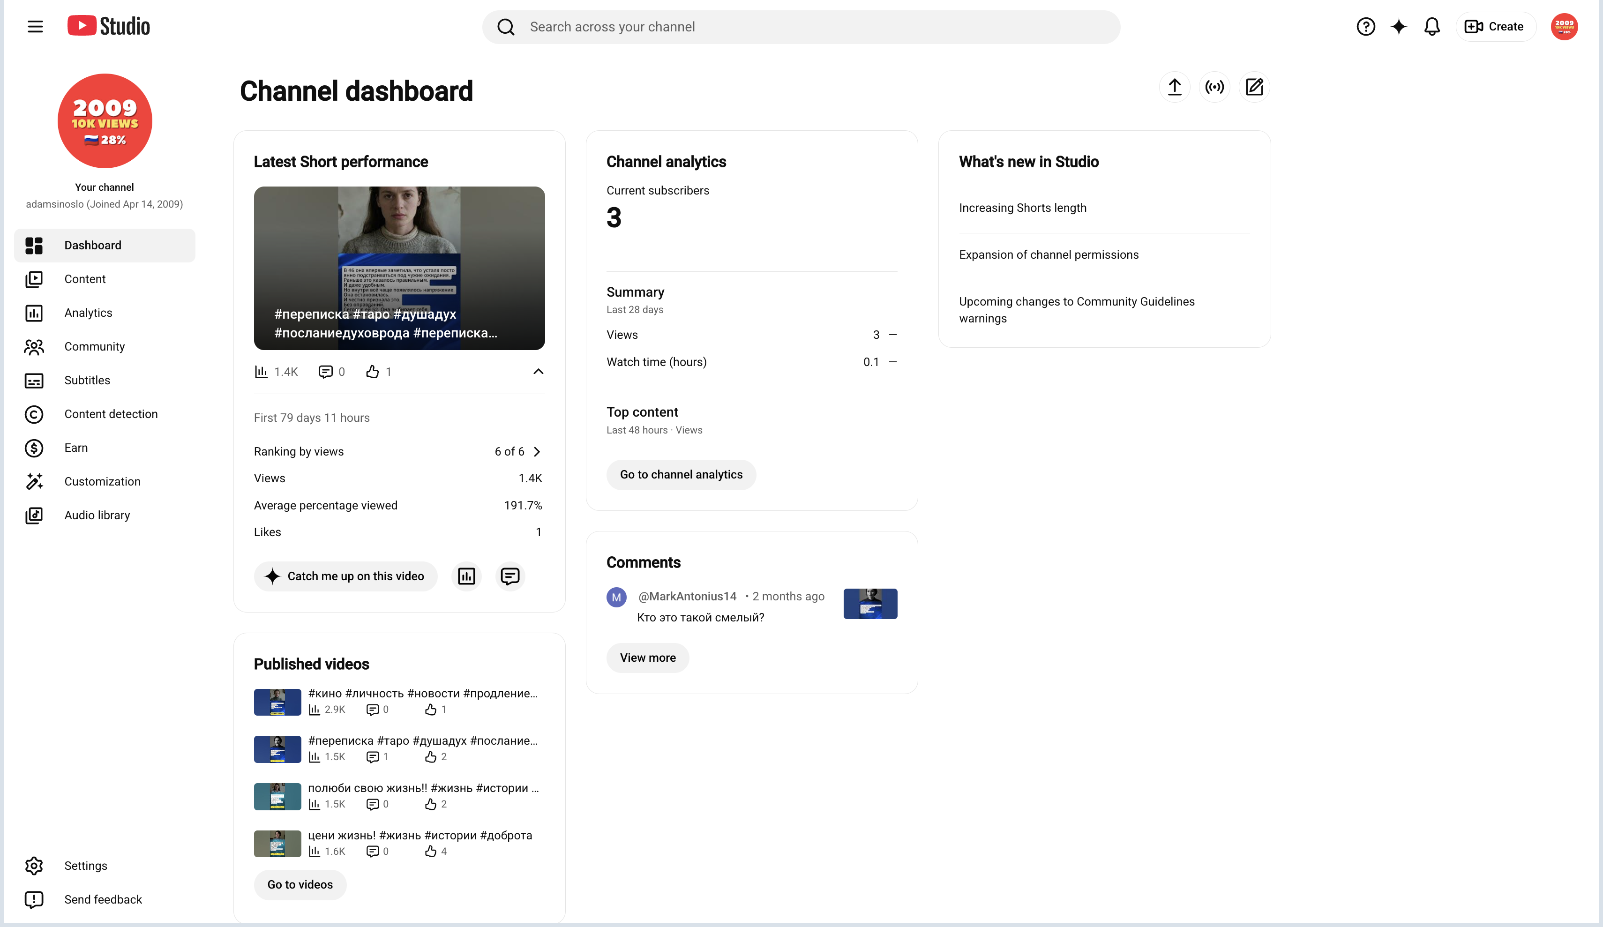1603x927 pixels.
Task: Click Go to videos button
Action: click(300, 884)
